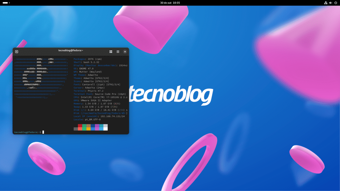Click the network icon in the top bar

326,3
